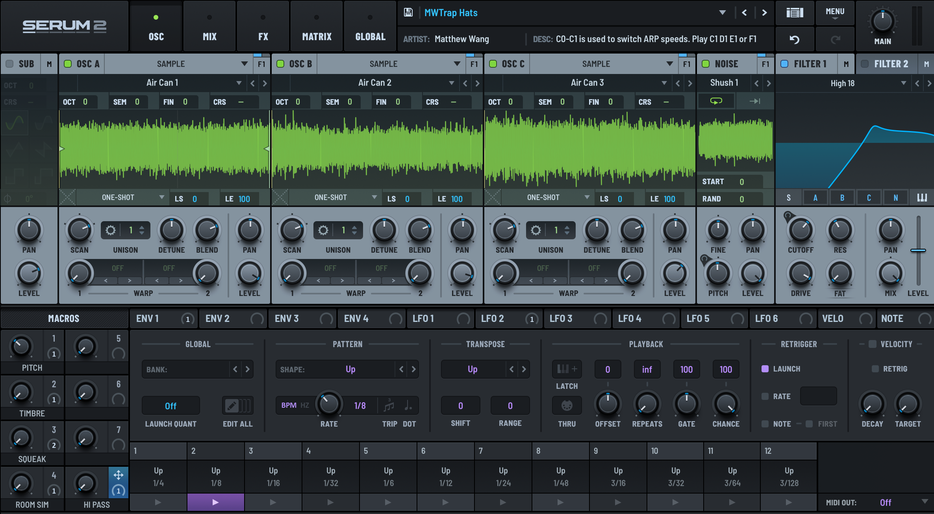Open the MATRIX tab

pos(317,26)
